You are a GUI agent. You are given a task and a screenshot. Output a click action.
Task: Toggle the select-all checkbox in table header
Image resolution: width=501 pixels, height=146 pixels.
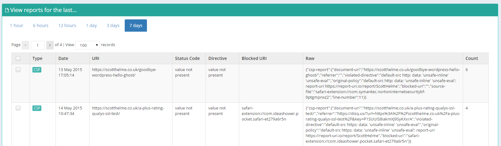(x=18, y=58)
